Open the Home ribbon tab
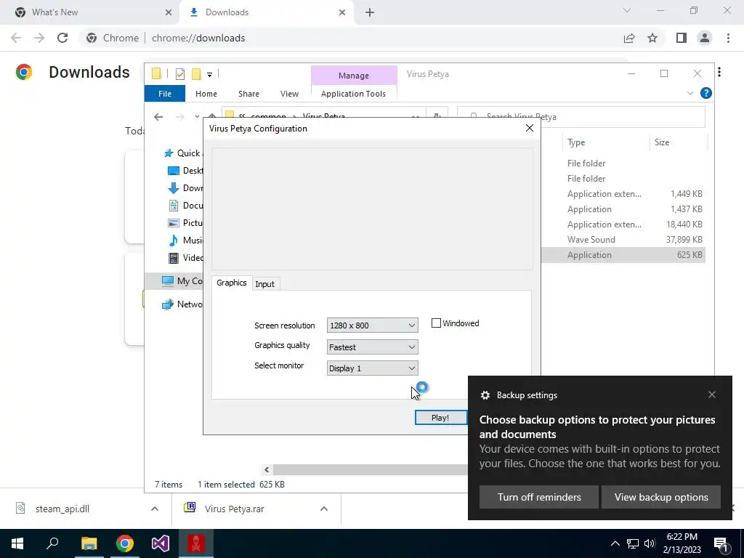744x558 pixels. (206, 94)
